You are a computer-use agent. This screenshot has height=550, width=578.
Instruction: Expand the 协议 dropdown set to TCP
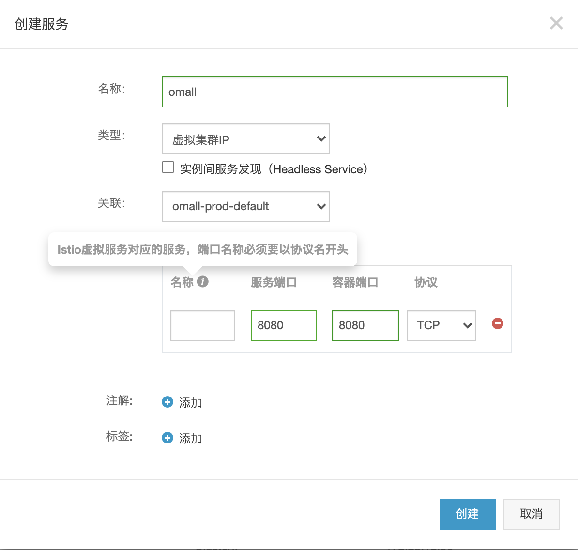[441, 325]
